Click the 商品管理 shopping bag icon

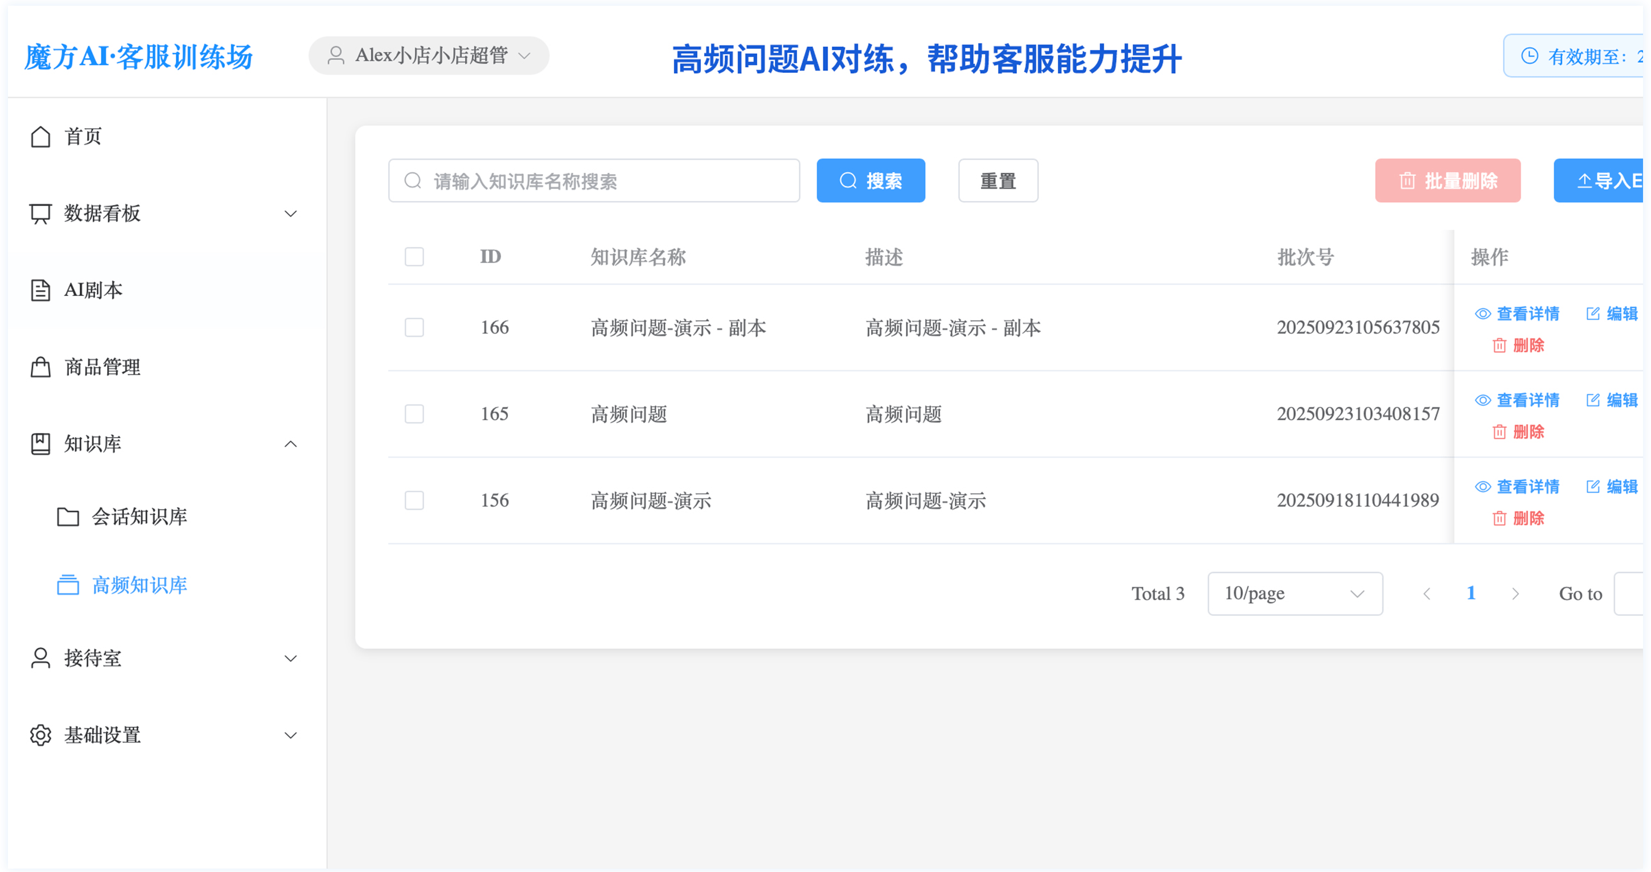click(x=40, y=367)
